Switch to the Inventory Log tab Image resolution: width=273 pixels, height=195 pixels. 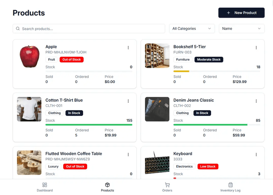coord(230,187)
